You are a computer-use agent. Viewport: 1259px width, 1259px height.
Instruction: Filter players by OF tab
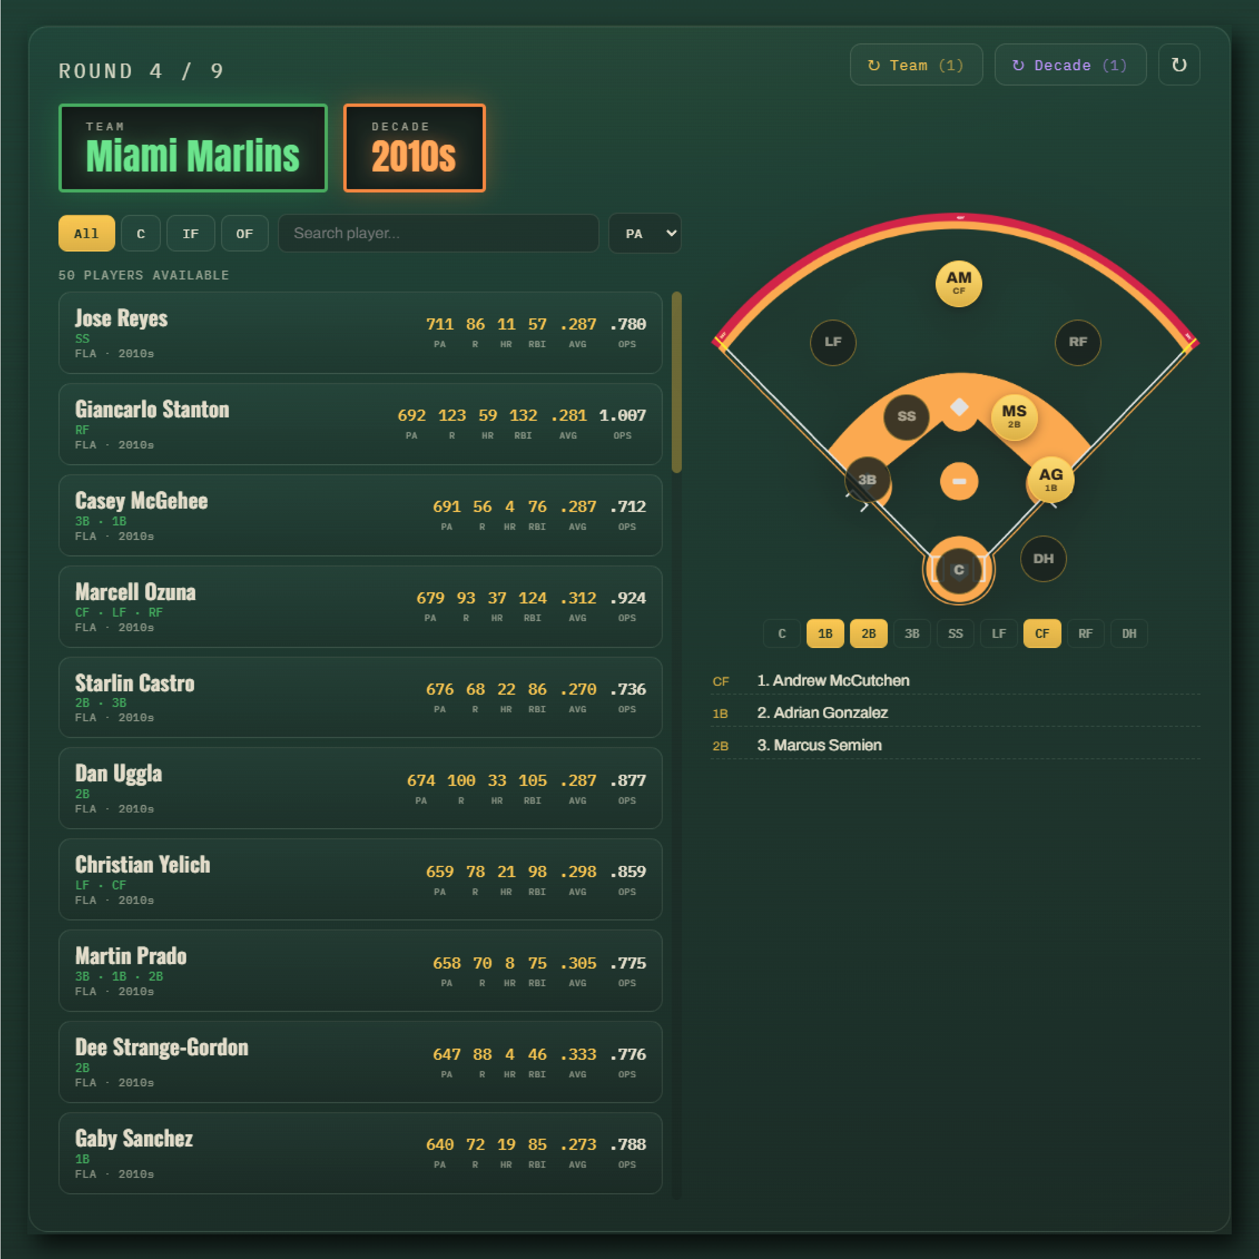(244, 233)
